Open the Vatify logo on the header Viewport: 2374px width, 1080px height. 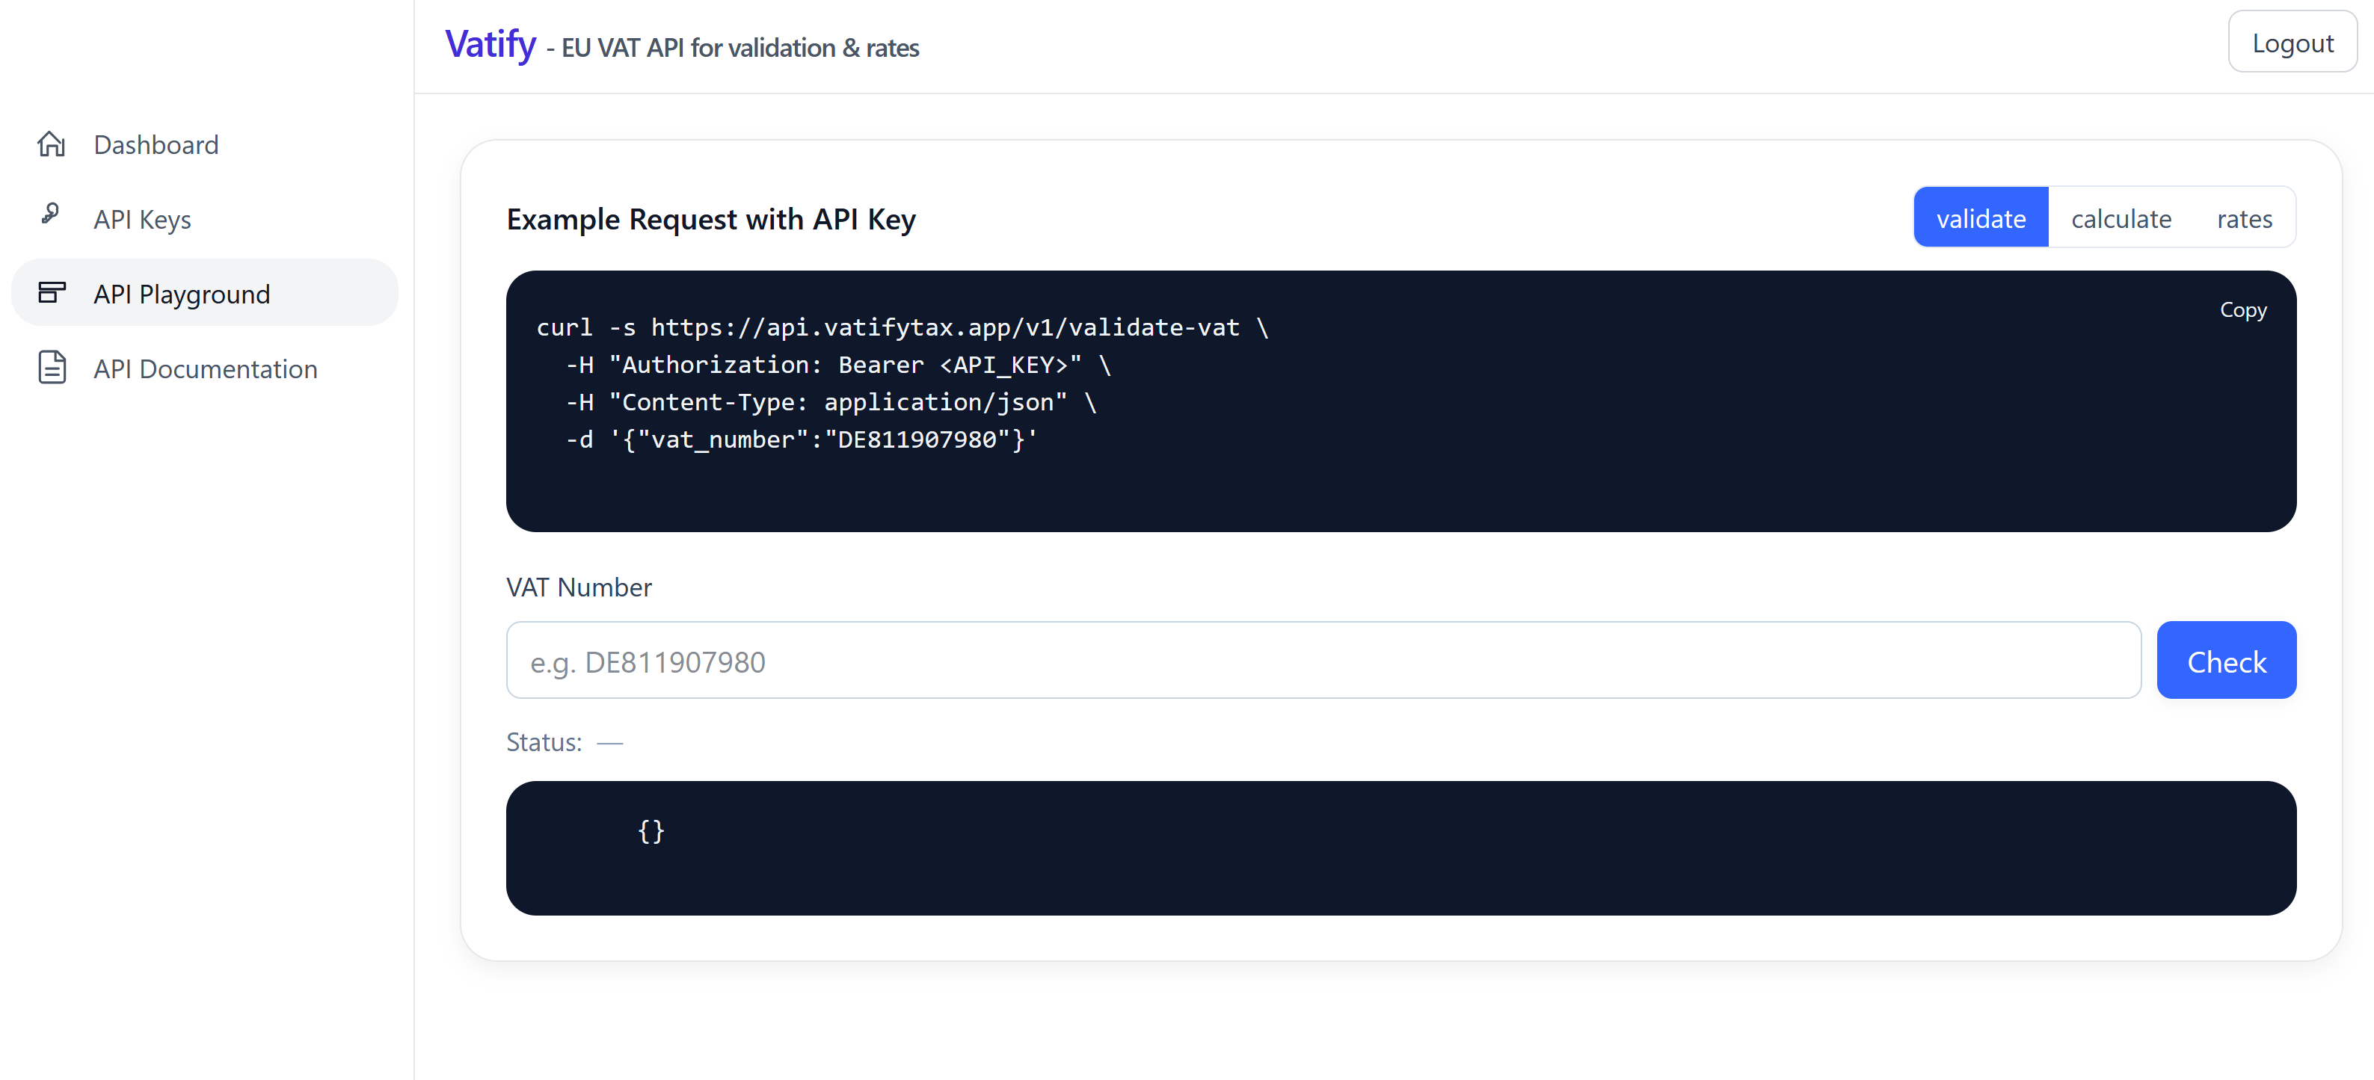click(x=491, y=43)
